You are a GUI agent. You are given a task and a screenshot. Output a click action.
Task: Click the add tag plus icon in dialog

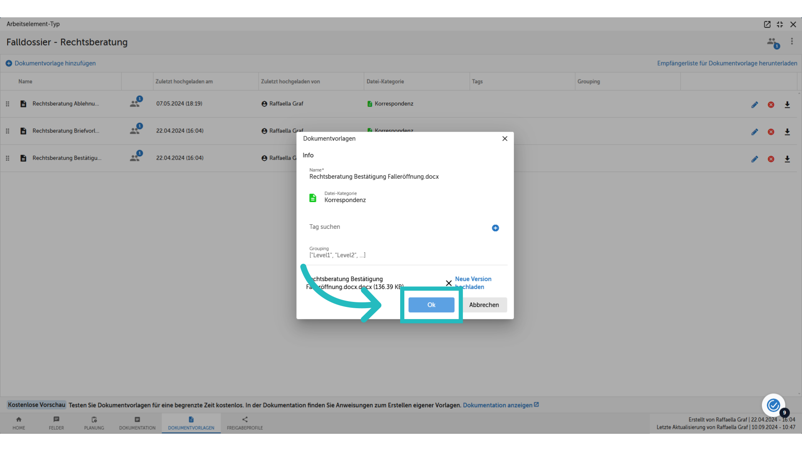494,228
